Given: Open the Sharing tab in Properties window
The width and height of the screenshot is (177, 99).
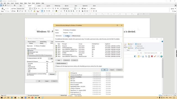Looking at the screenshot, I should (x=41, y=43).
